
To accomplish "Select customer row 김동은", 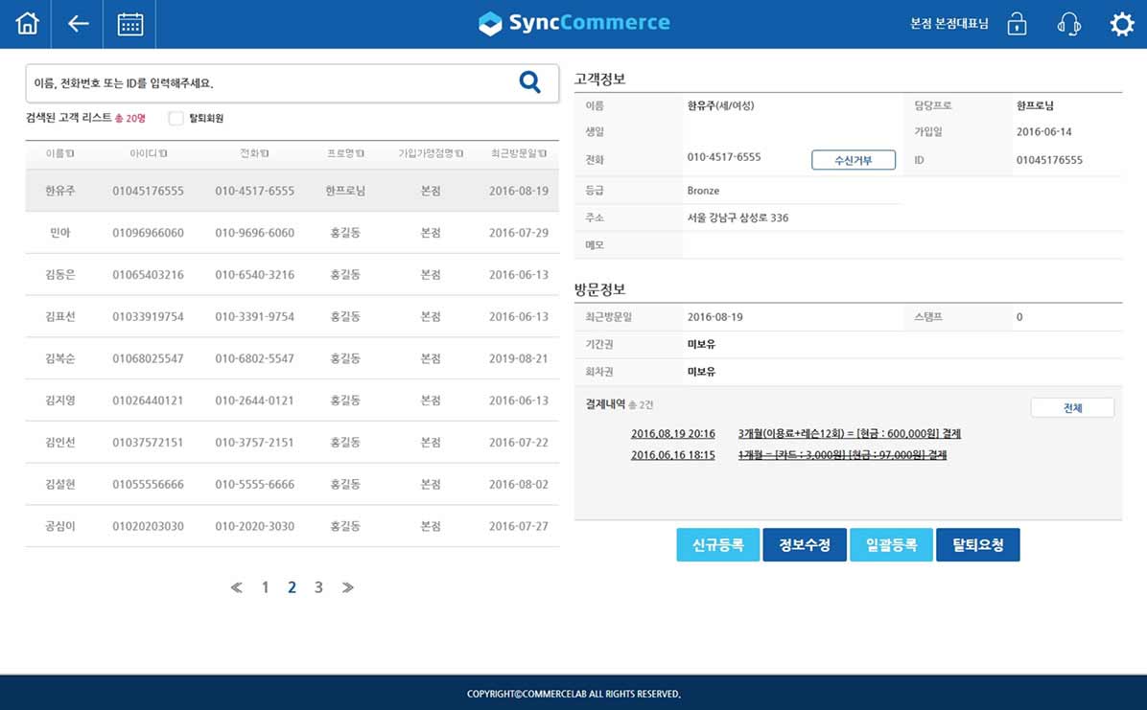I will coord(292,275).
